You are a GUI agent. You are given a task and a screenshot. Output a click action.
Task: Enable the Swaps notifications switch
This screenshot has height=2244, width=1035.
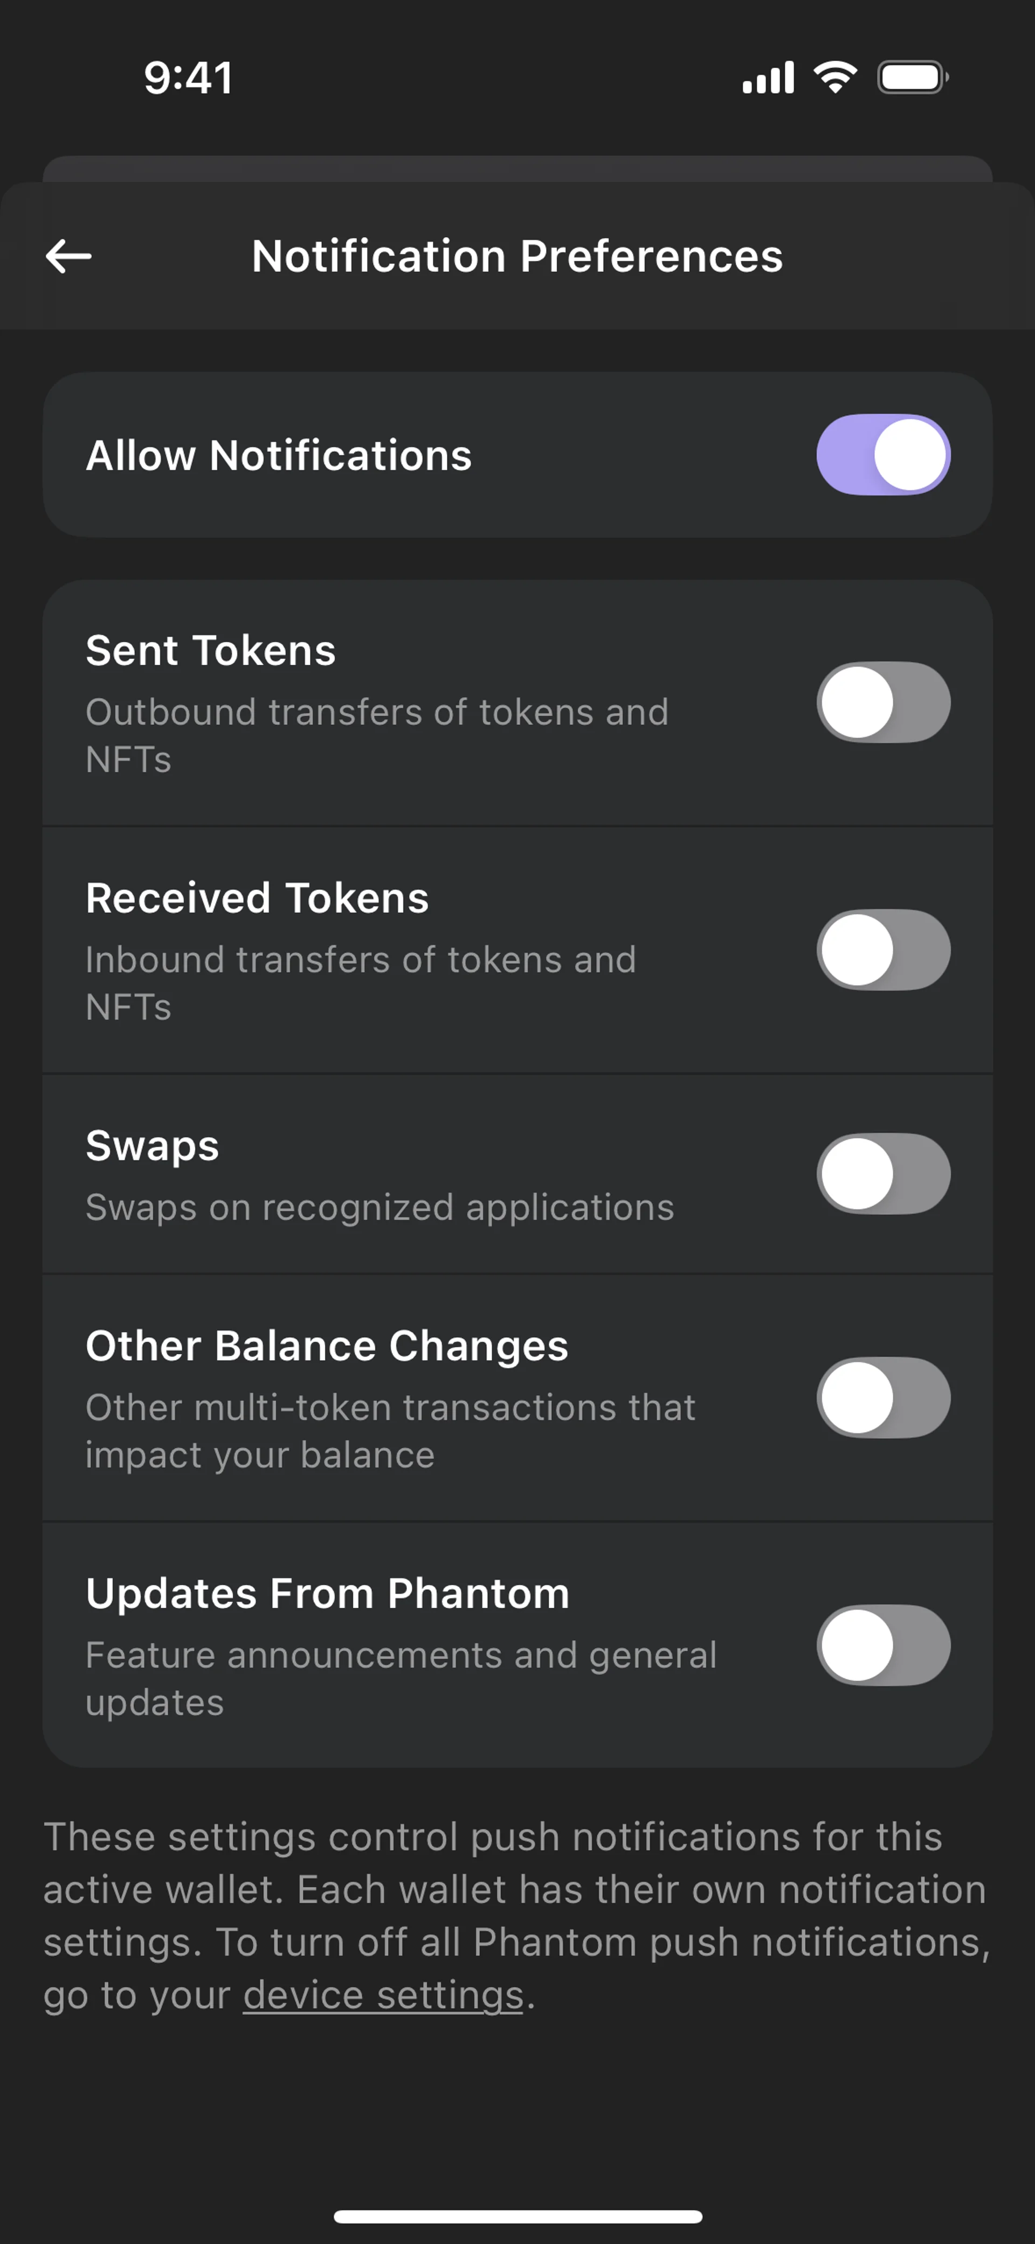[x=882, y=1173]
